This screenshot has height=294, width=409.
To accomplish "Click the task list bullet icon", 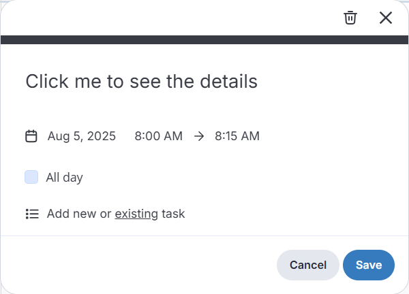I will [x=32, y=214].
